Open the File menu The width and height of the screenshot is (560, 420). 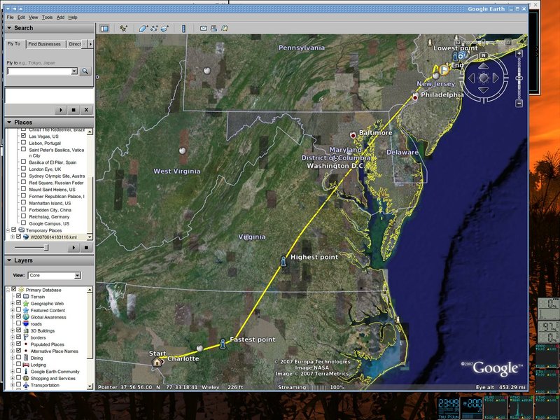10,17
